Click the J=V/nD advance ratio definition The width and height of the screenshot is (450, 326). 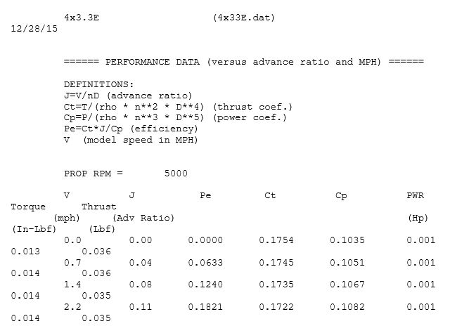tap(128, 96)
